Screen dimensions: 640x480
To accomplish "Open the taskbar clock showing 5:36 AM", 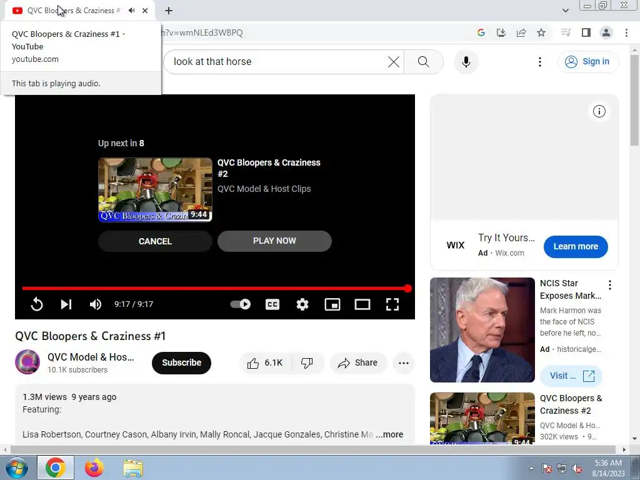I will coord(608,468).
